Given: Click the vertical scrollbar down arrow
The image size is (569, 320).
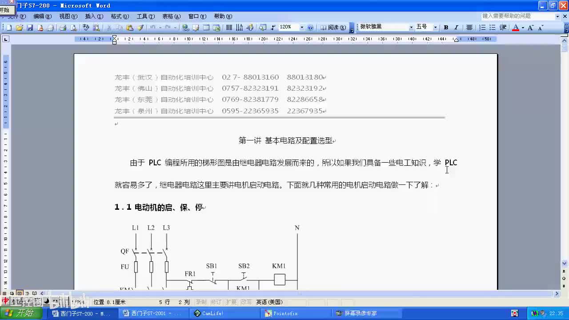Looking at the screenshot, I should click(x=565, y=263).
